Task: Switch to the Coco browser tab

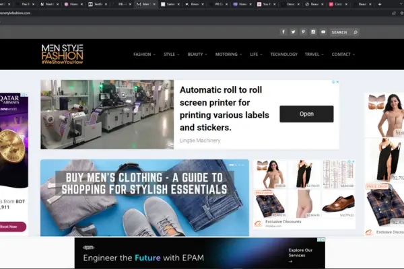Action: tap(338, 5)
